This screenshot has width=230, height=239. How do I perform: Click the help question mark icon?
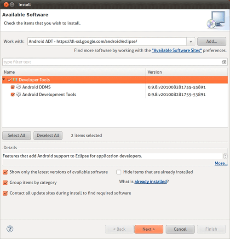tap(10, 229)
